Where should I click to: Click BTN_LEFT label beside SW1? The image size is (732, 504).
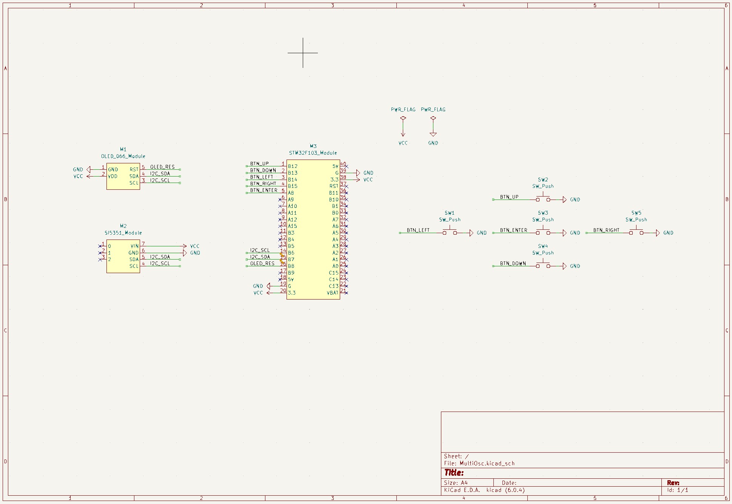[x=418, y=230]
